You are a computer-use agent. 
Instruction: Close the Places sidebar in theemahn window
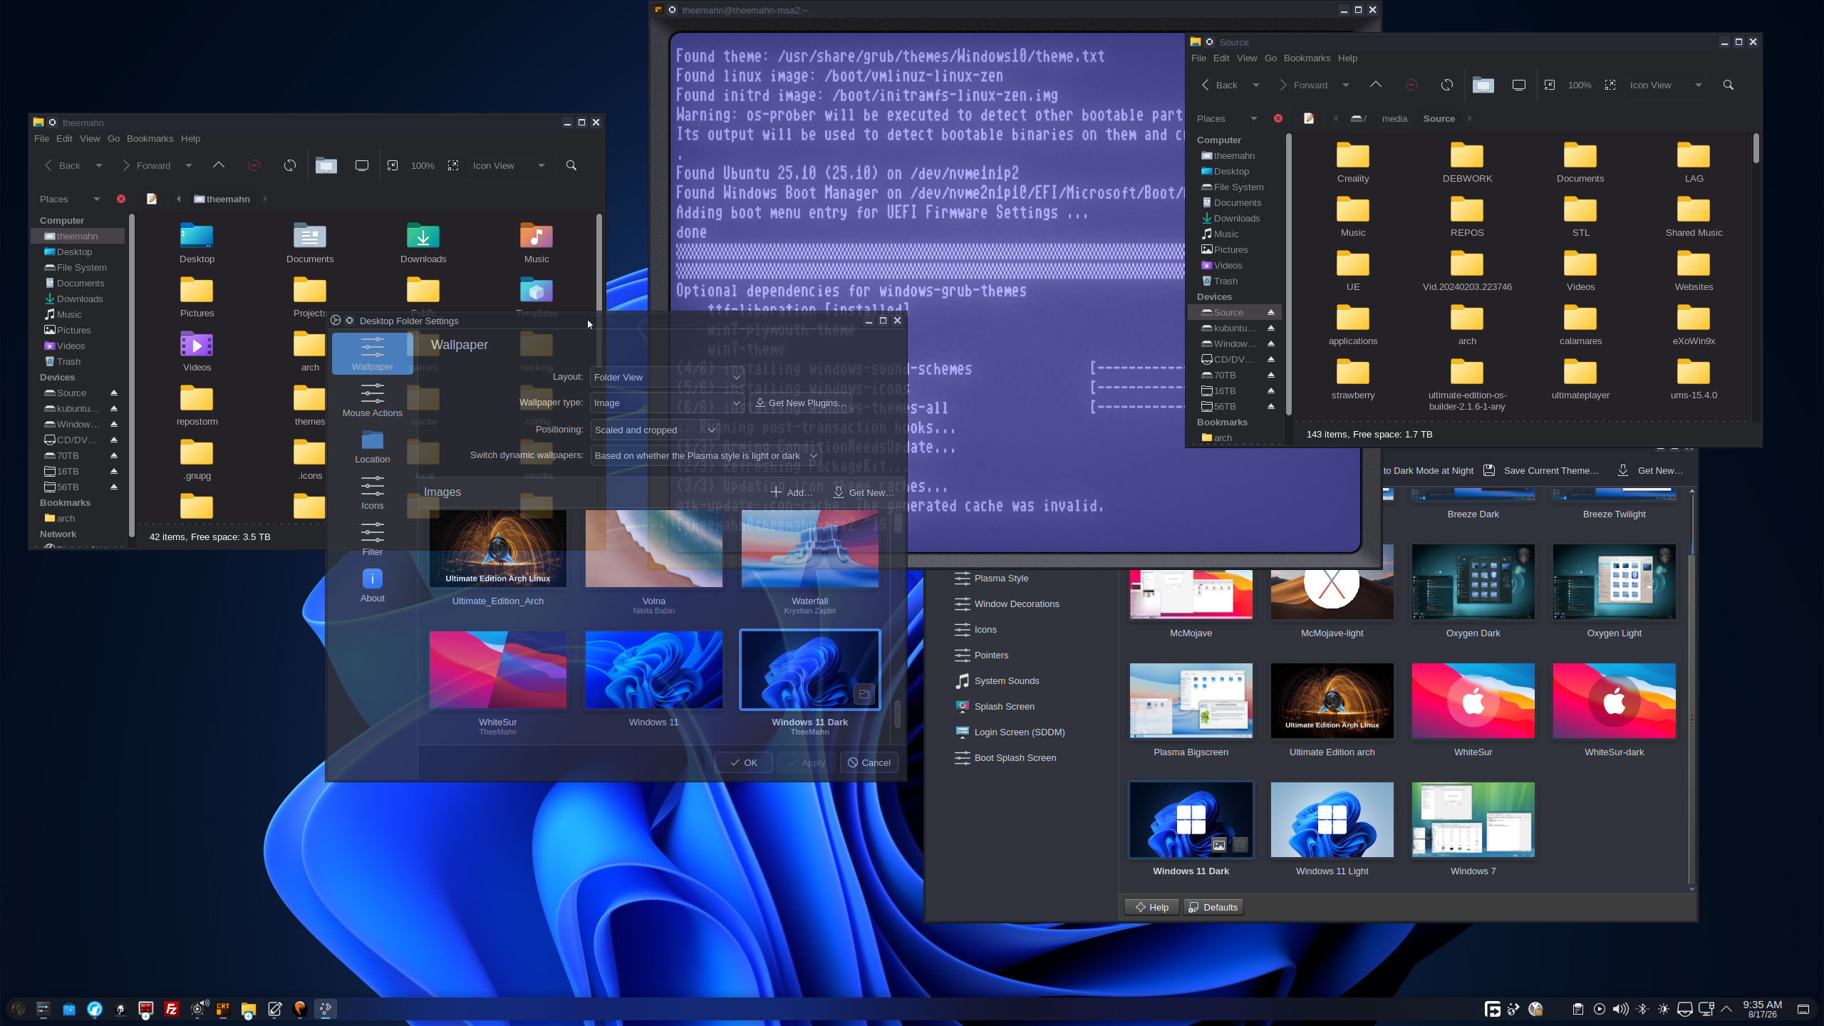pos(121,199)
